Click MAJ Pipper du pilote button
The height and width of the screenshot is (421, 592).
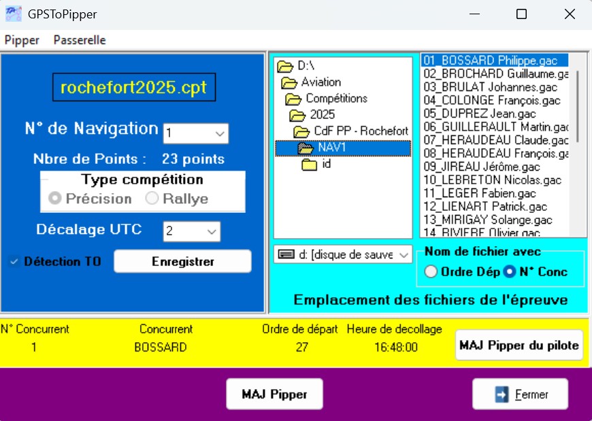pyautogui.click(x=519, y=345)
